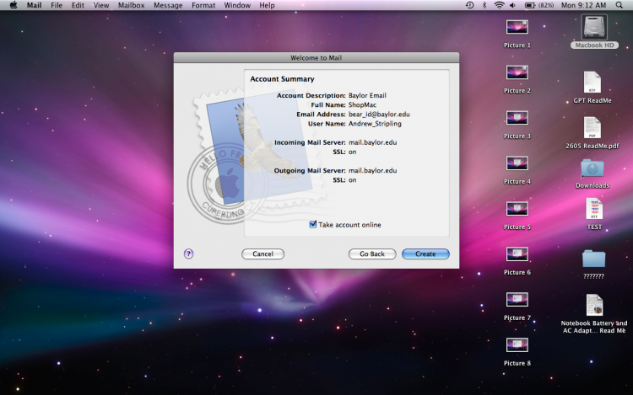Screen dimensions: 633x395
Task: Click the Wi-Fi status icon
Action: pos(500,5)
